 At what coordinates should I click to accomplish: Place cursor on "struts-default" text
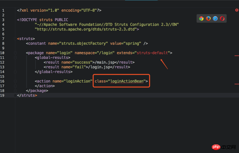coord(152,53)
